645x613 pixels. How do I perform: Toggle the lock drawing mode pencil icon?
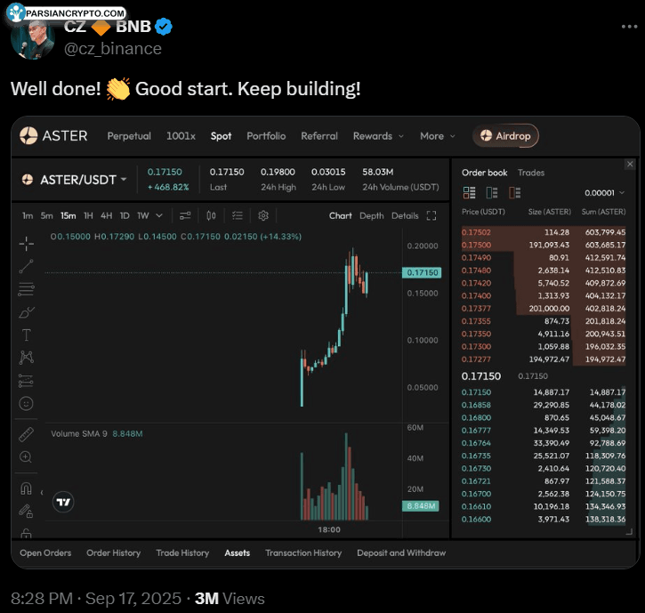[27, 511]
